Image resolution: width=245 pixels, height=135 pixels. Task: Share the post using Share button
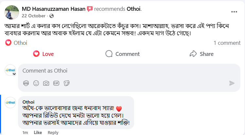tap(201, 54)
